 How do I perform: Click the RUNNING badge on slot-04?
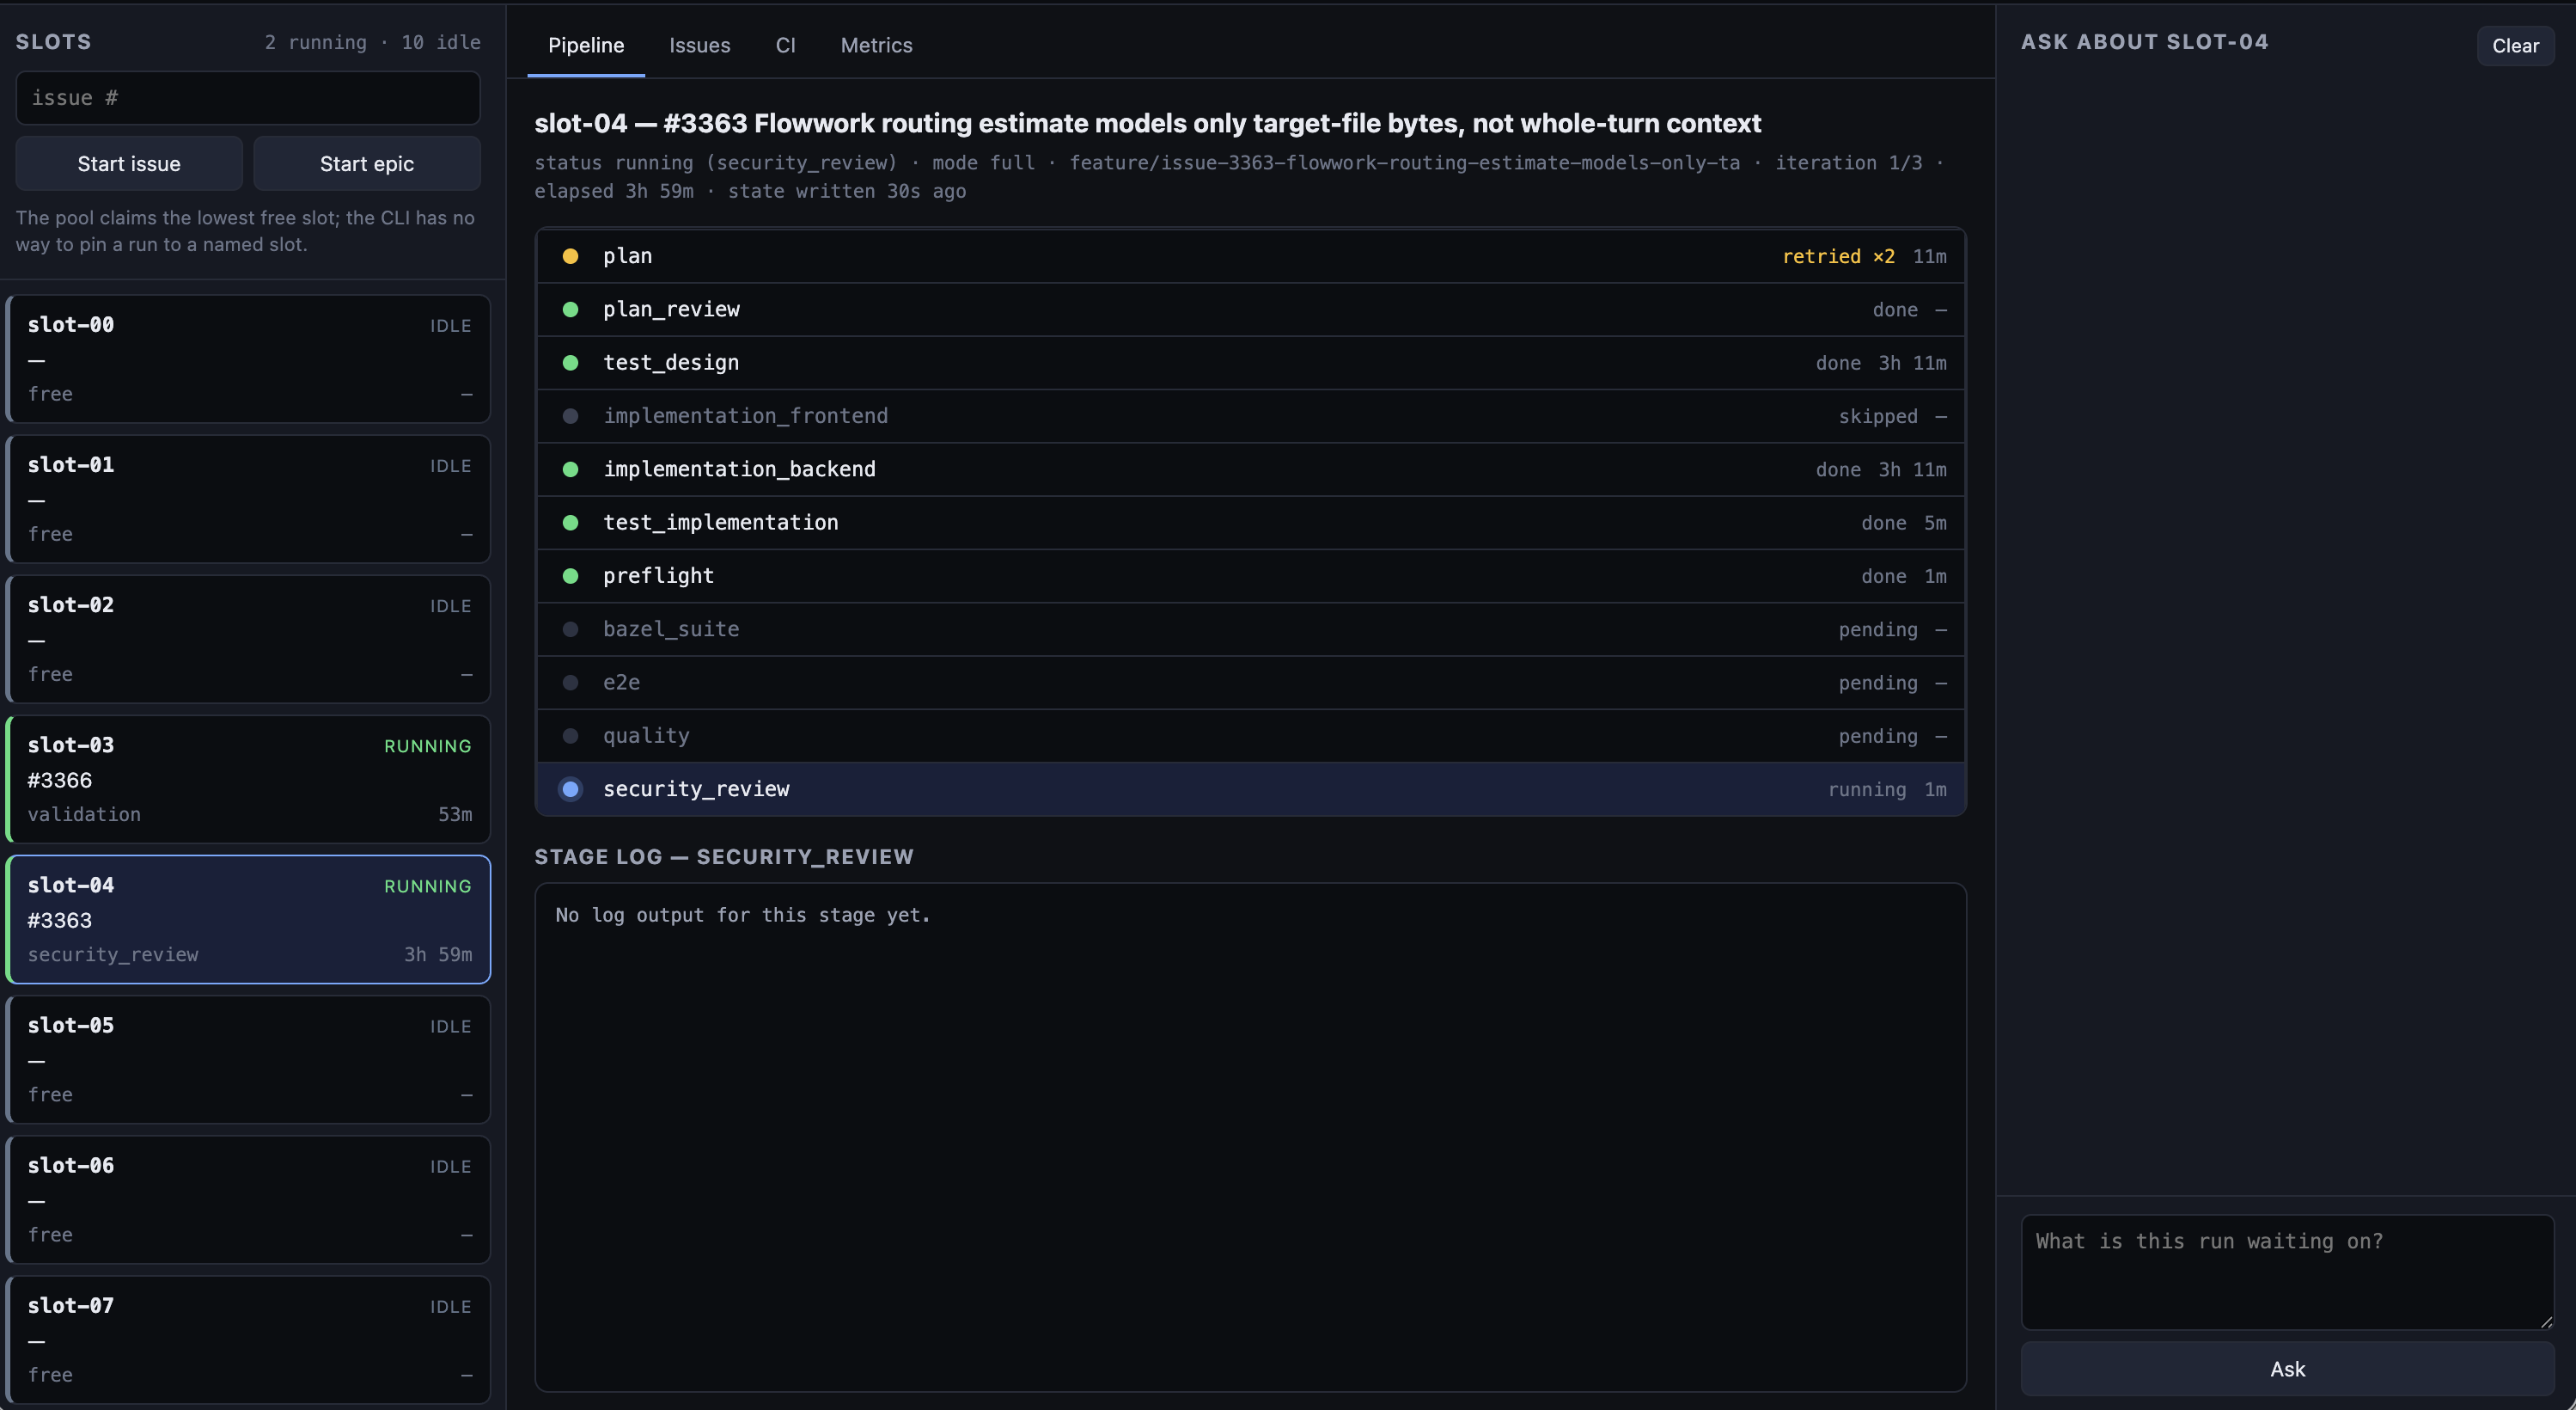427,886
